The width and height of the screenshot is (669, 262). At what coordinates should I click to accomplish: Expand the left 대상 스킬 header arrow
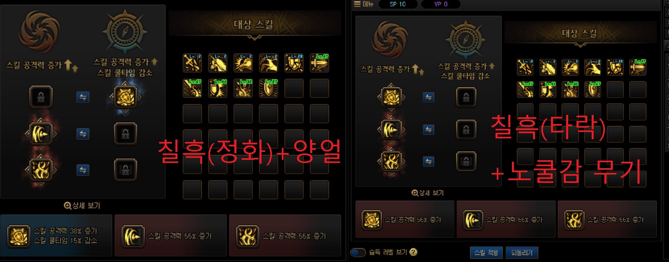pyautogui.click(x=254, y=38)
